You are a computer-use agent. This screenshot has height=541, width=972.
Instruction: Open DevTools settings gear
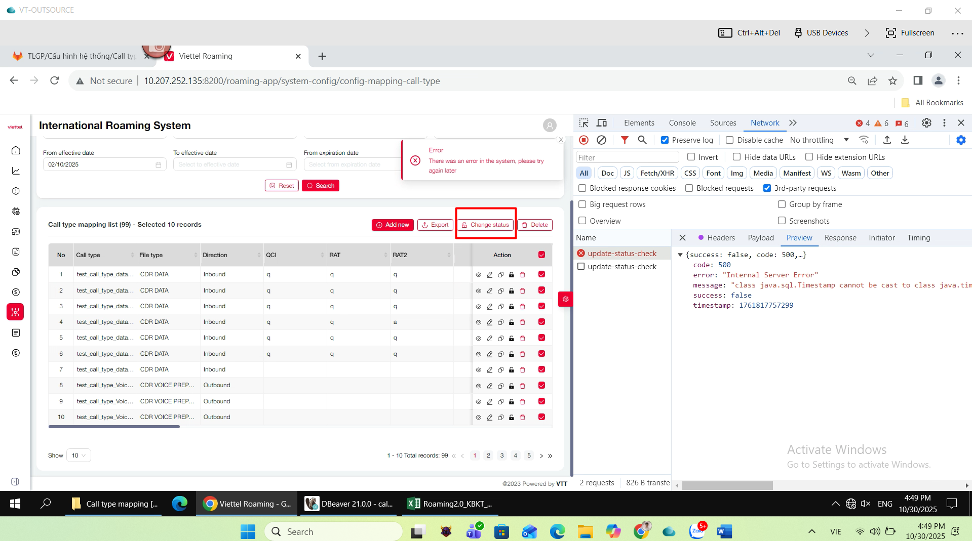[926, 123]
